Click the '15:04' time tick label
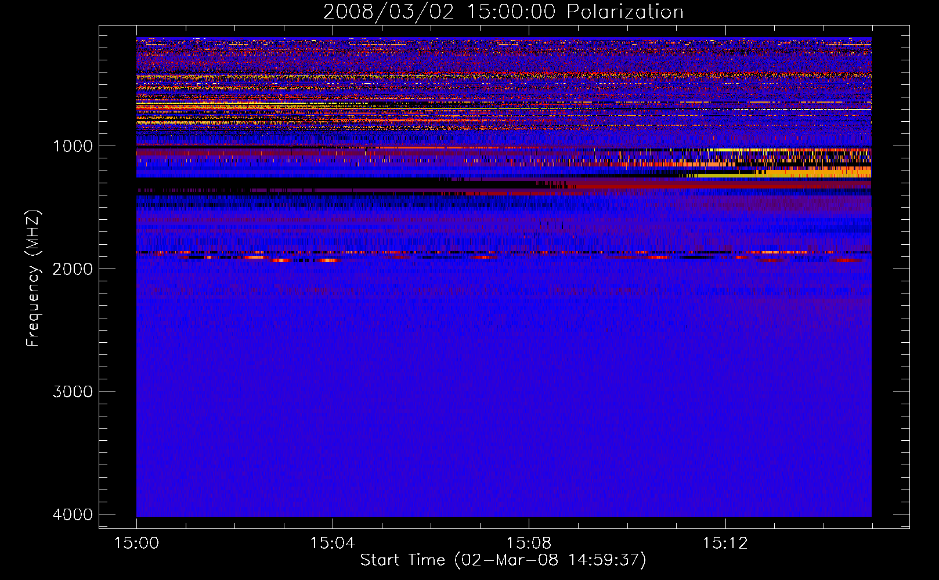 click(x=333, y=543)
